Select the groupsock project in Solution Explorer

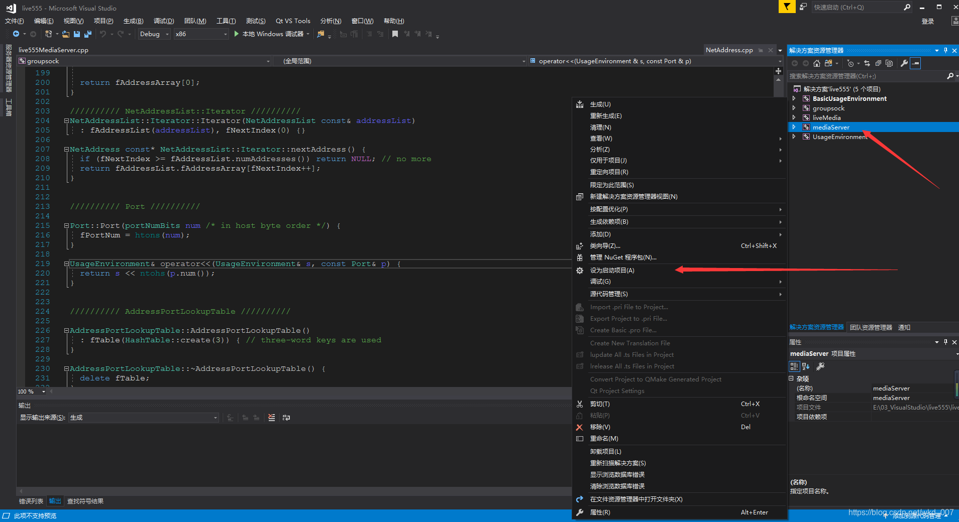[x=829, y=108]
